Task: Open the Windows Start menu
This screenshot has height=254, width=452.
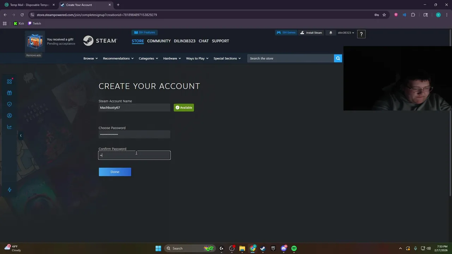Action: [158, 248]
